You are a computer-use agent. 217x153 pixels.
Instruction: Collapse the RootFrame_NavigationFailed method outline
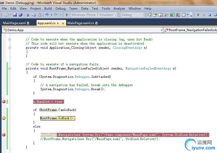click(x=10, y=68)
